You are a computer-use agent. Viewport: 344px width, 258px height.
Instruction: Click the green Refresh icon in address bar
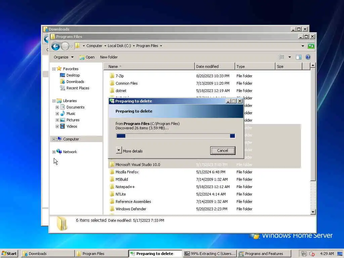311,46
